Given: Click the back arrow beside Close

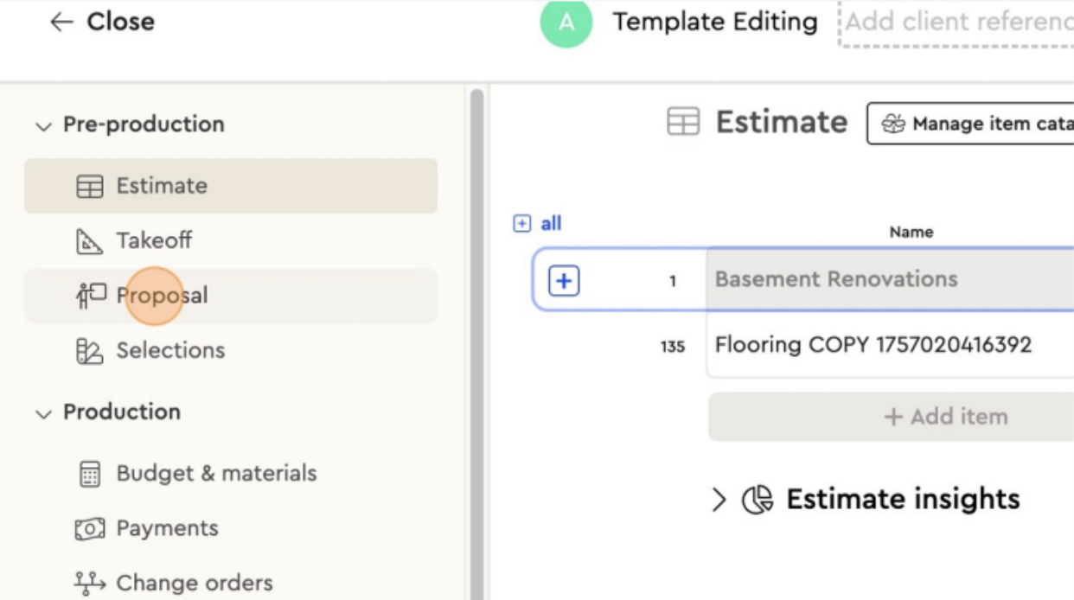Looking at the screenshot, I should pyautogui.click(x=61, y=22).
